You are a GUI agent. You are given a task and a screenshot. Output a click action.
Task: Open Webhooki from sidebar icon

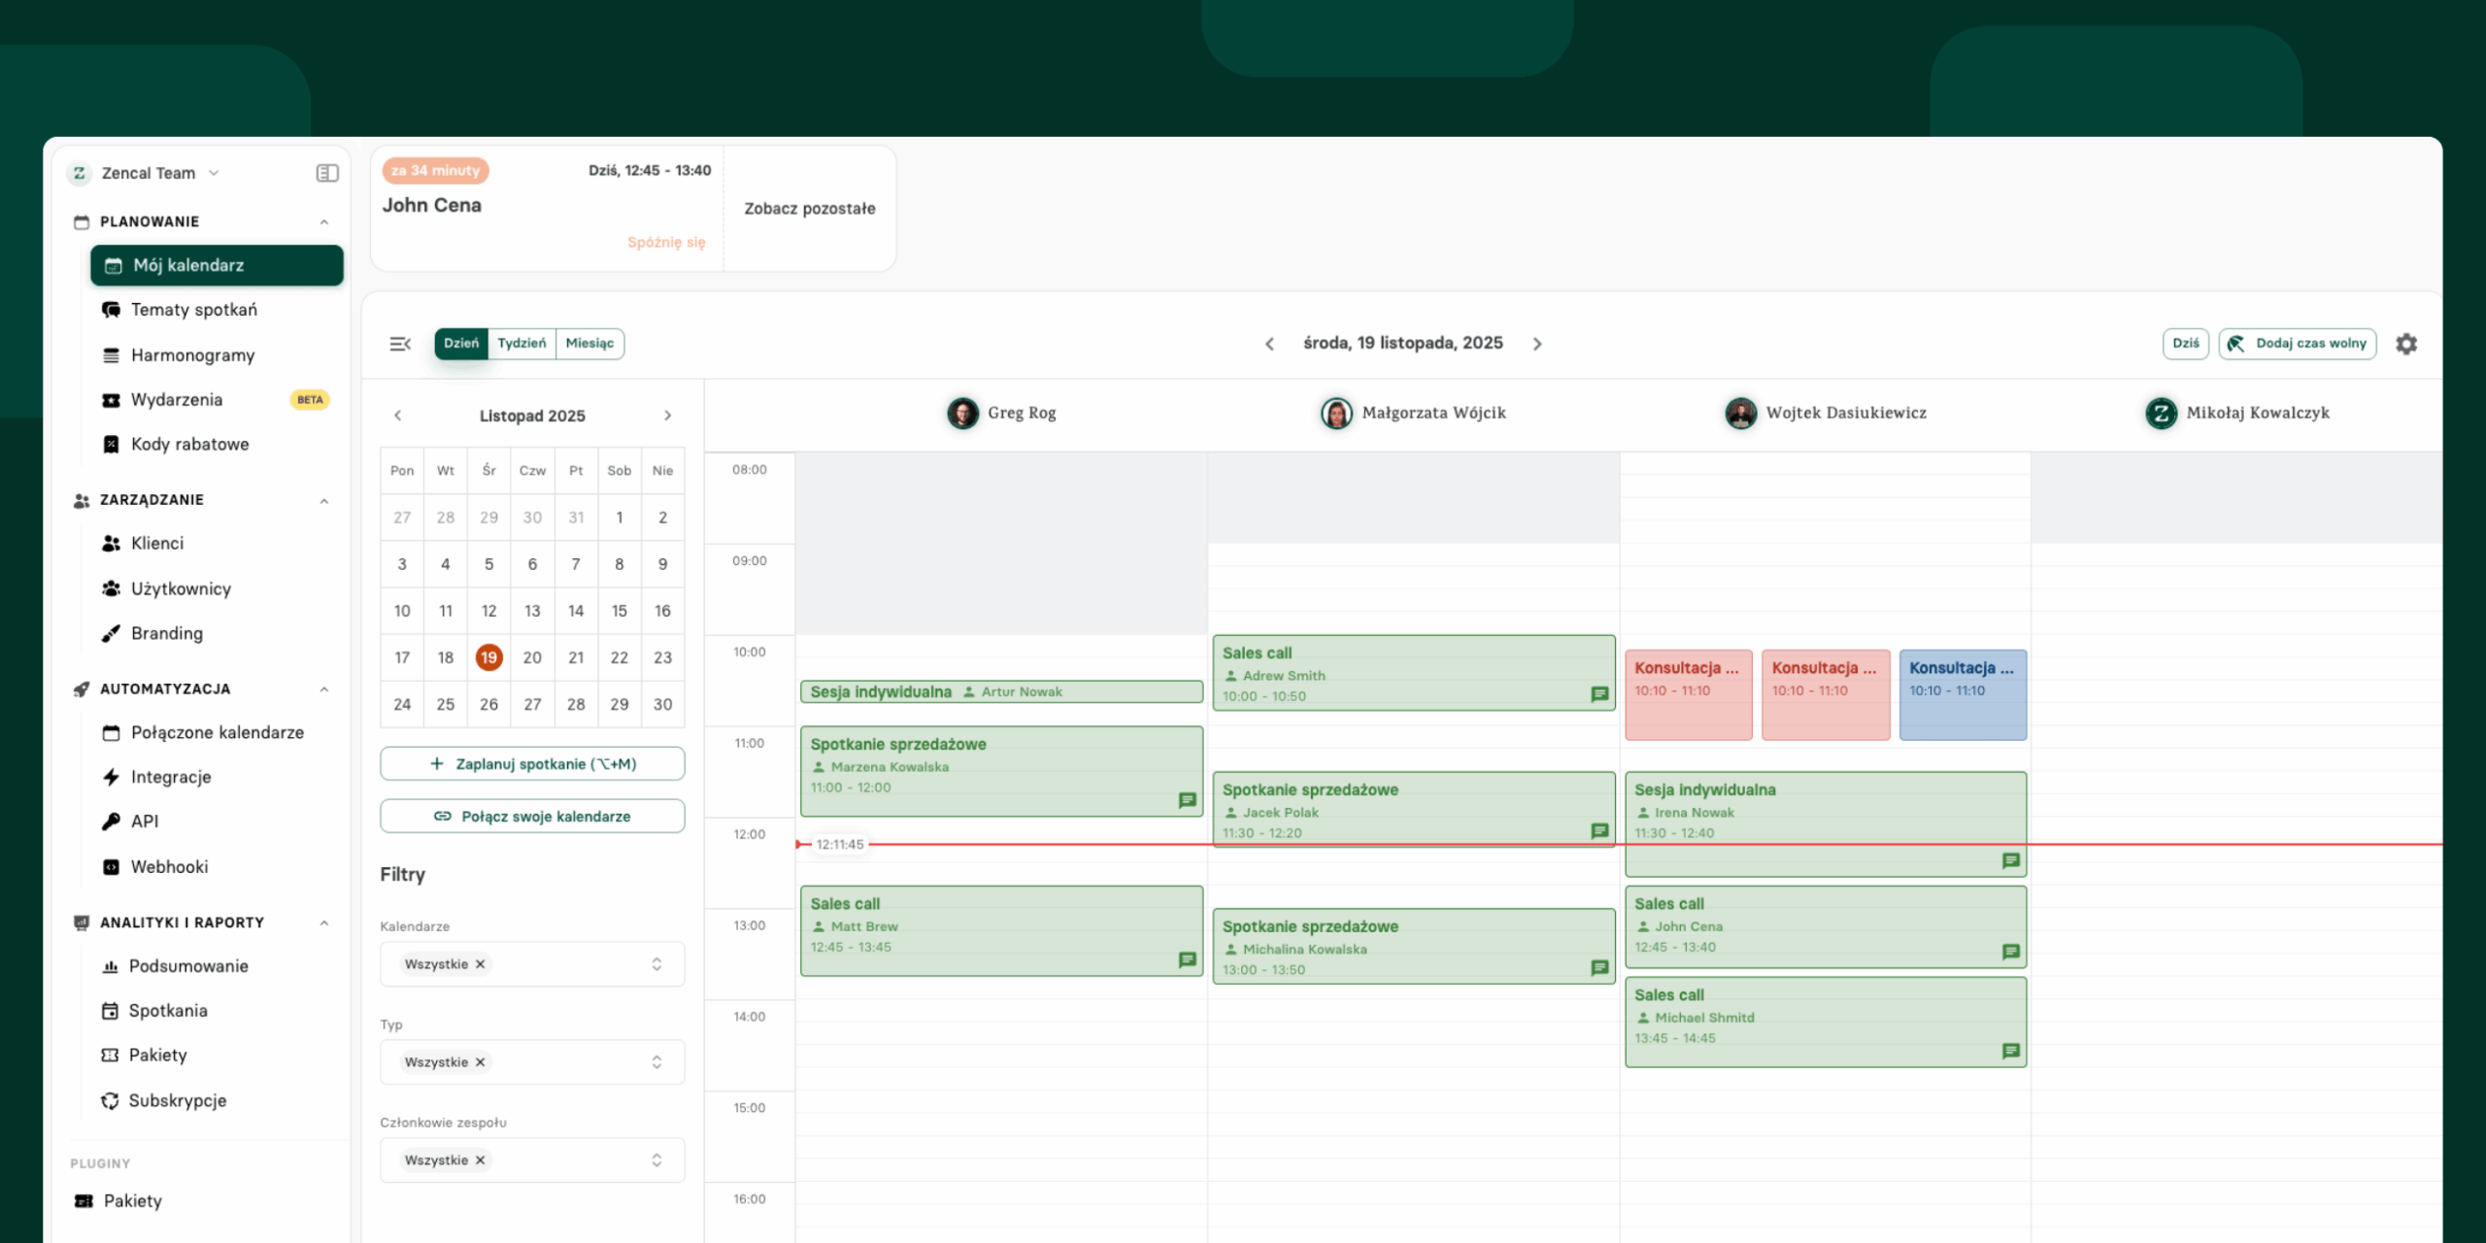click(x=112, y=866)
